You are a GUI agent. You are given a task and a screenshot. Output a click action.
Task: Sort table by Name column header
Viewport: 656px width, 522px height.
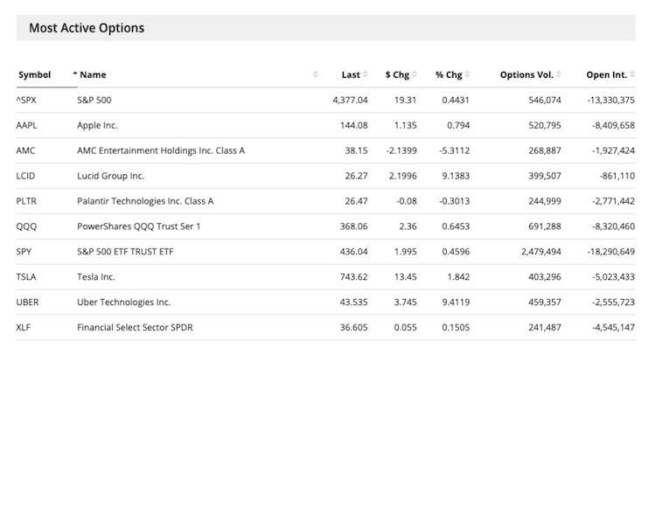[x=93, y=75]
